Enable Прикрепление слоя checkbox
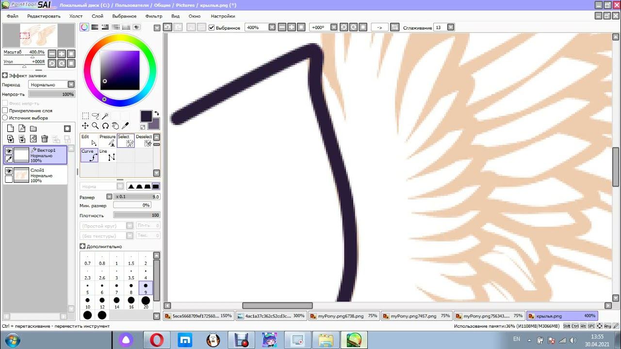621x349 pixels. (x=5, y=111)
